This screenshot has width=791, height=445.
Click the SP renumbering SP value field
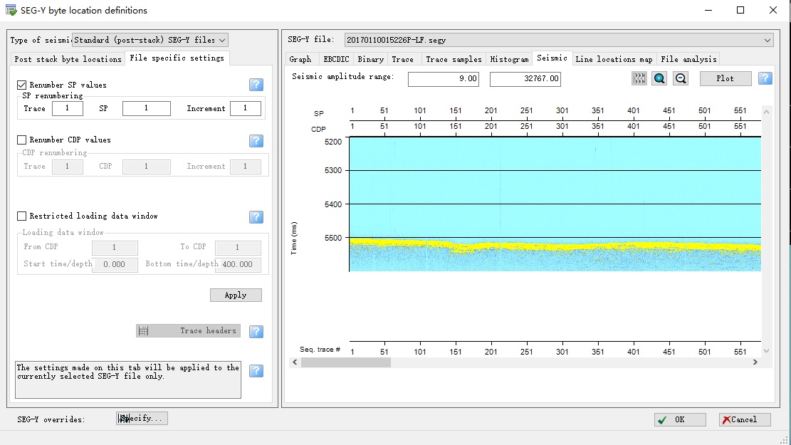(x=146, y=108)
